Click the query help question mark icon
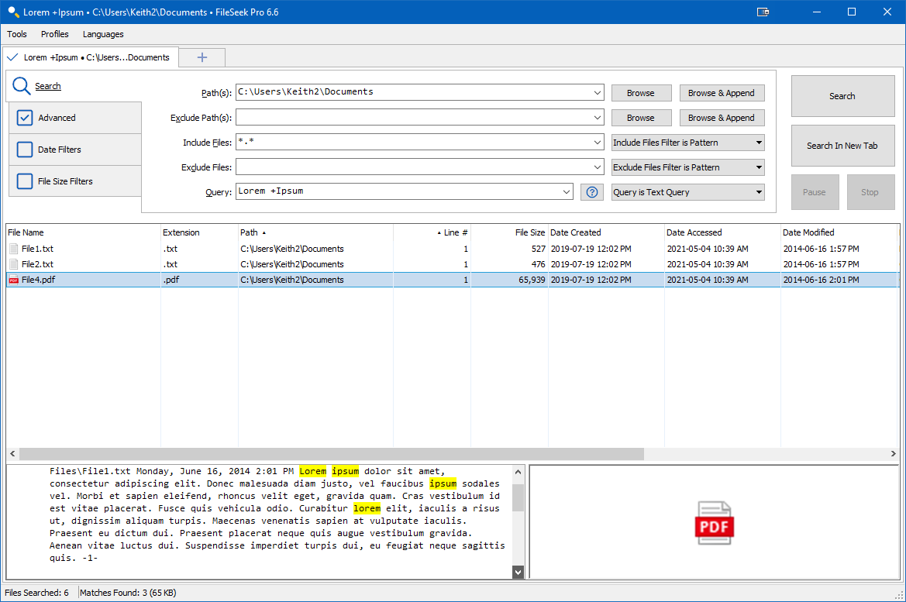The width and height of the screenshot is (906, 602). (x=592, y=192)
